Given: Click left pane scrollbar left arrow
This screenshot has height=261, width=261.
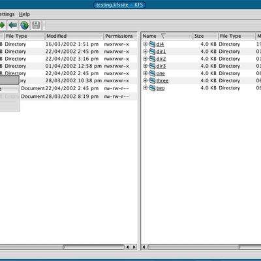Looking at the screenshot, I should (128, 247).
